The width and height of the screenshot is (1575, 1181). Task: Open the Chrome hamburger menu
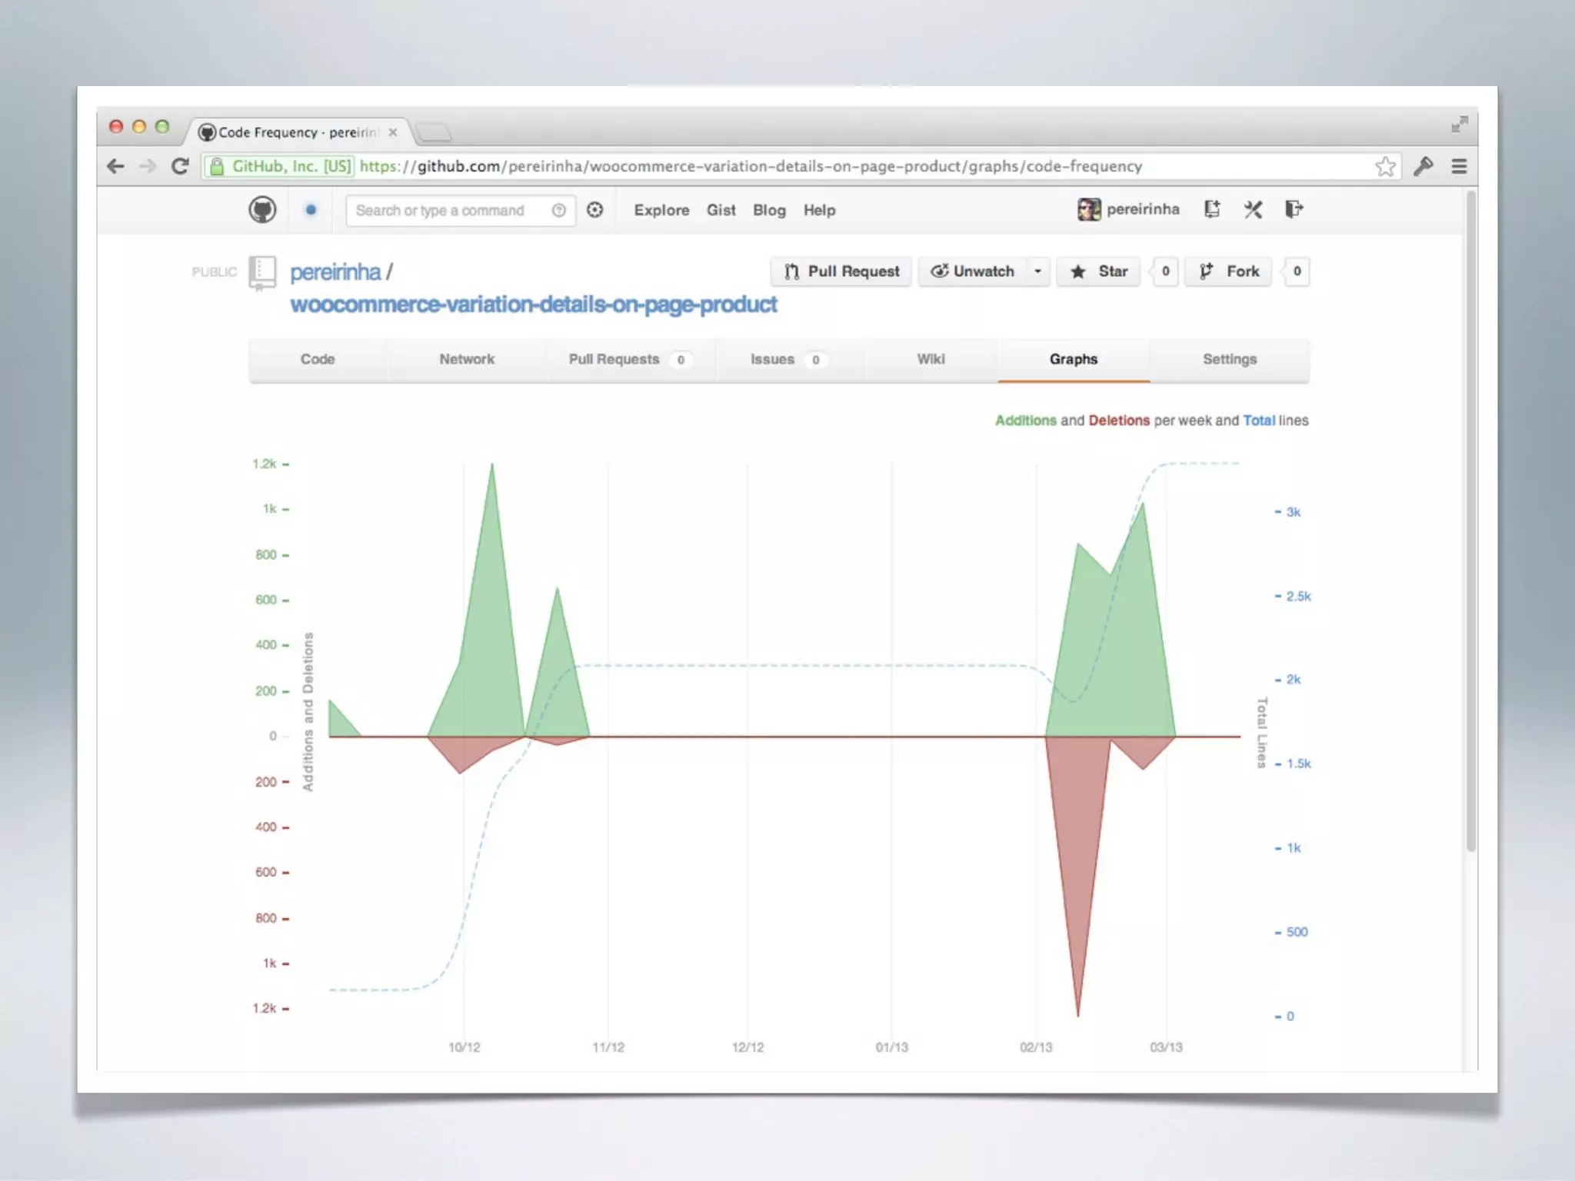[1459, 166]
